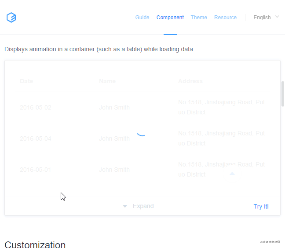The width and height of the screenshot is (285, 248).
Task: Expand the demo code block
Action: [x=143, y=206]
